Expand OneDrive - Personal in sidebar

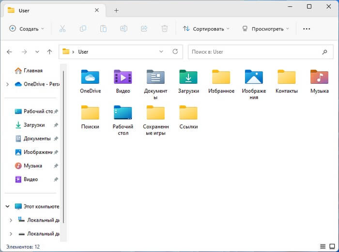(8, 84)
